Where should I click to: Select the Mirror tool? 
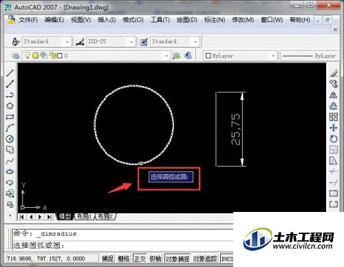(x=334, y=95)
